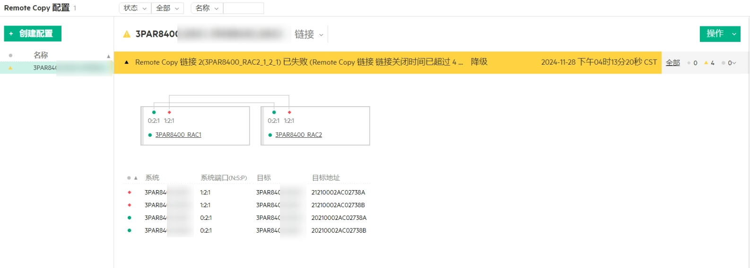Click red status icon of 21210002AC02738B row
The image size is (750, 268).
coord(129,205)
